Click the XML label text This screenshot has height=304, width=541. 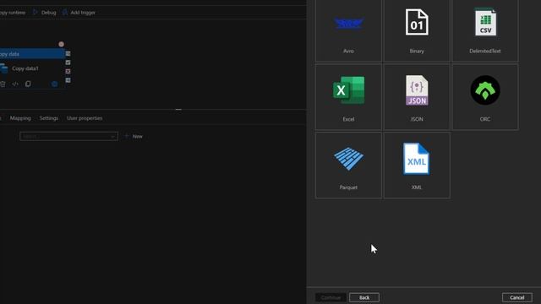pos(417,187)
